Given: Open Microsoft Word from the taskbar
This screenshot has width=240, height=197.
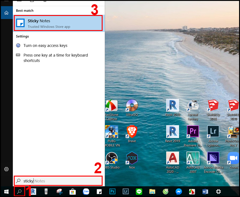Looking at the screenshot, I should (205, 192).
